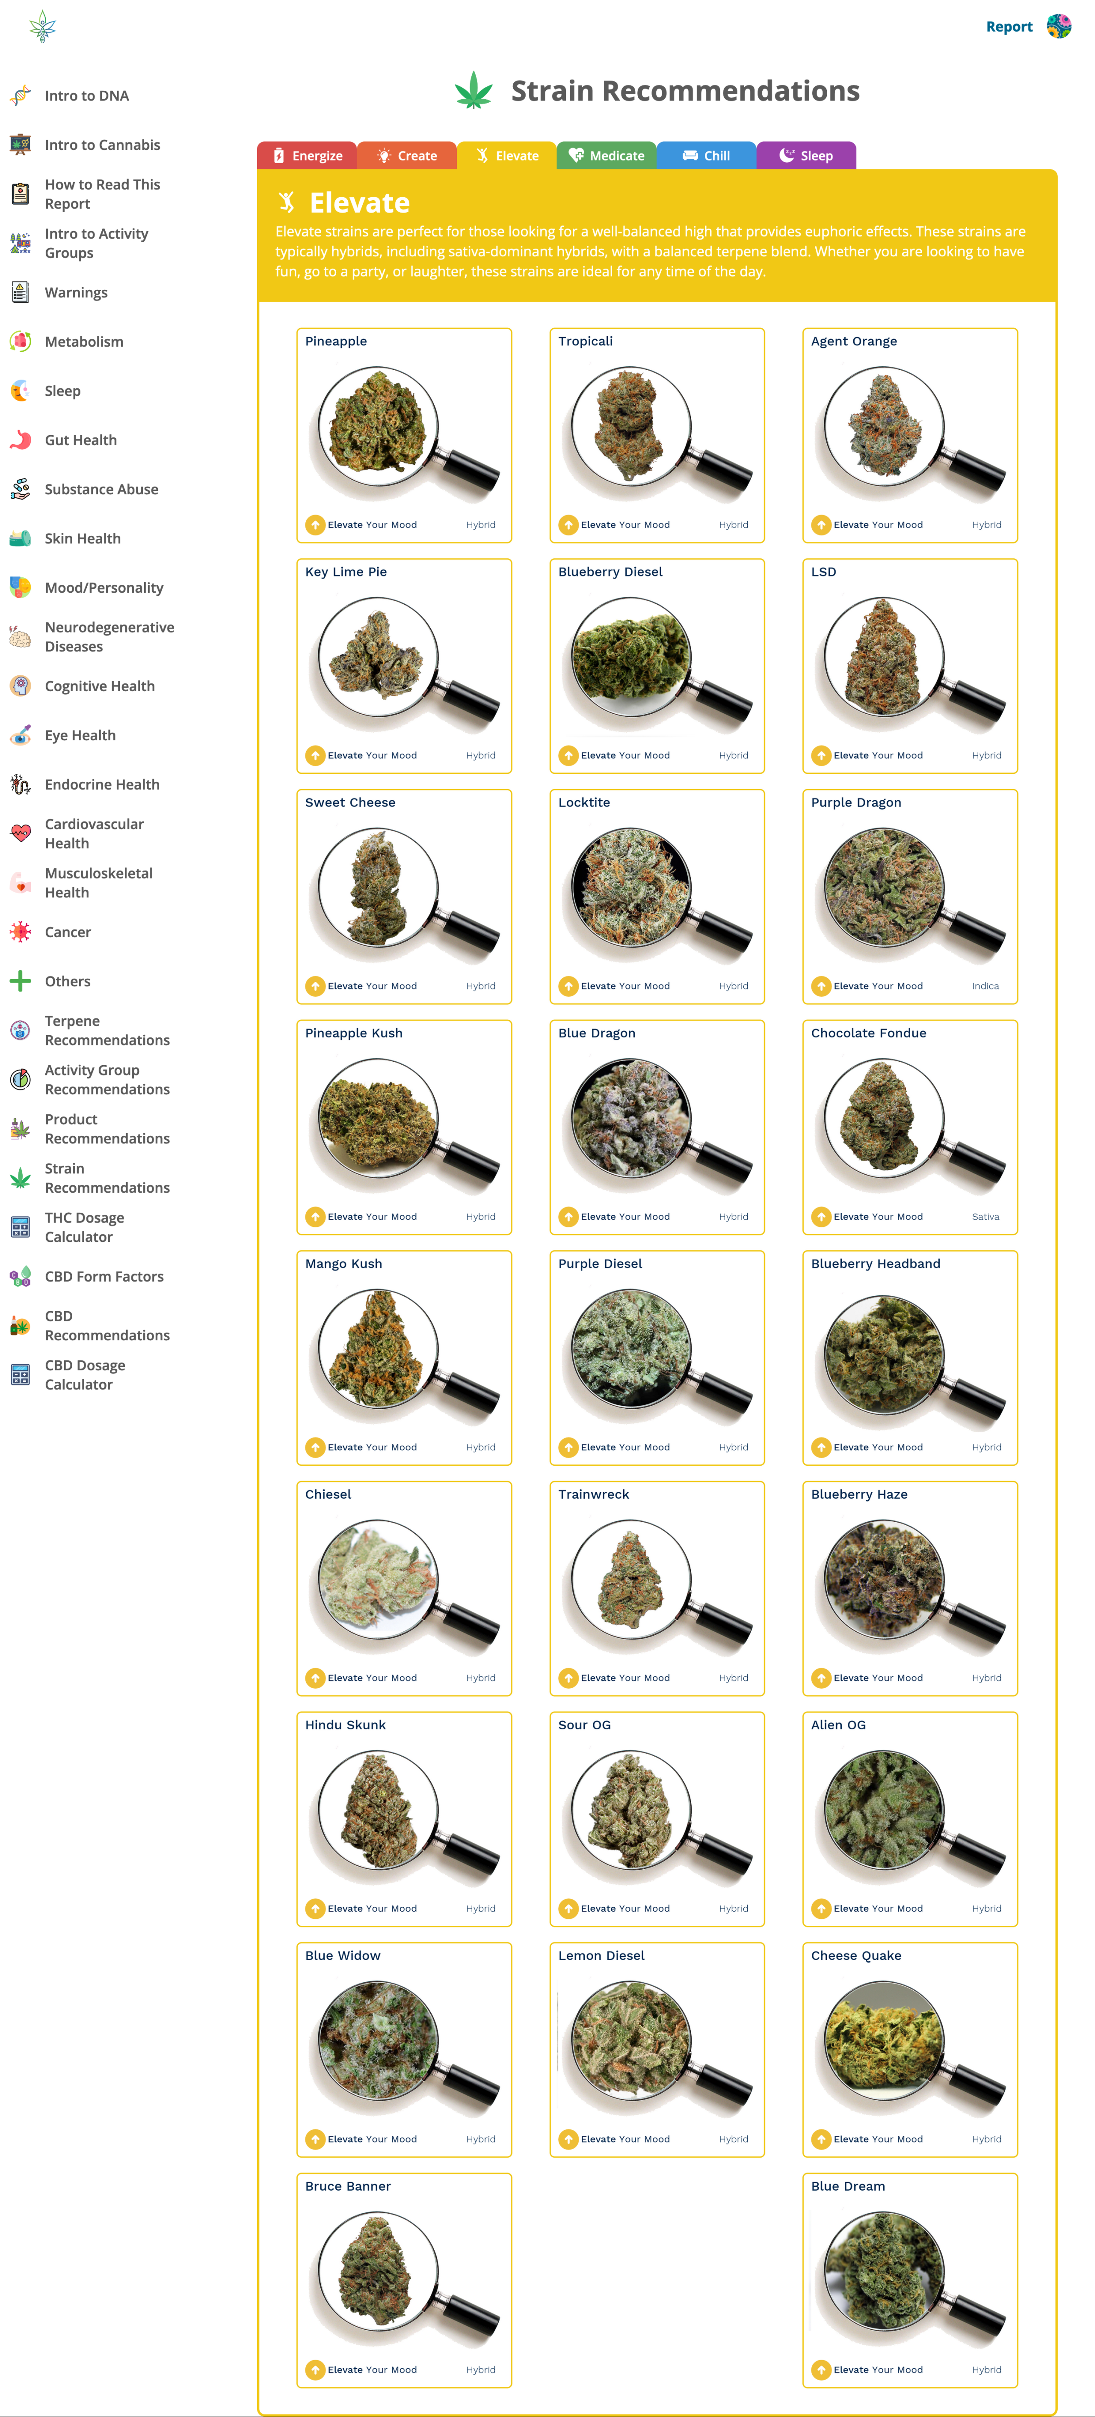The height and width of the screenshot is (2417, 1095).
Task: Click the Elevate Your Mood arrow on Trainwreck
Action: click(568, 1678)
